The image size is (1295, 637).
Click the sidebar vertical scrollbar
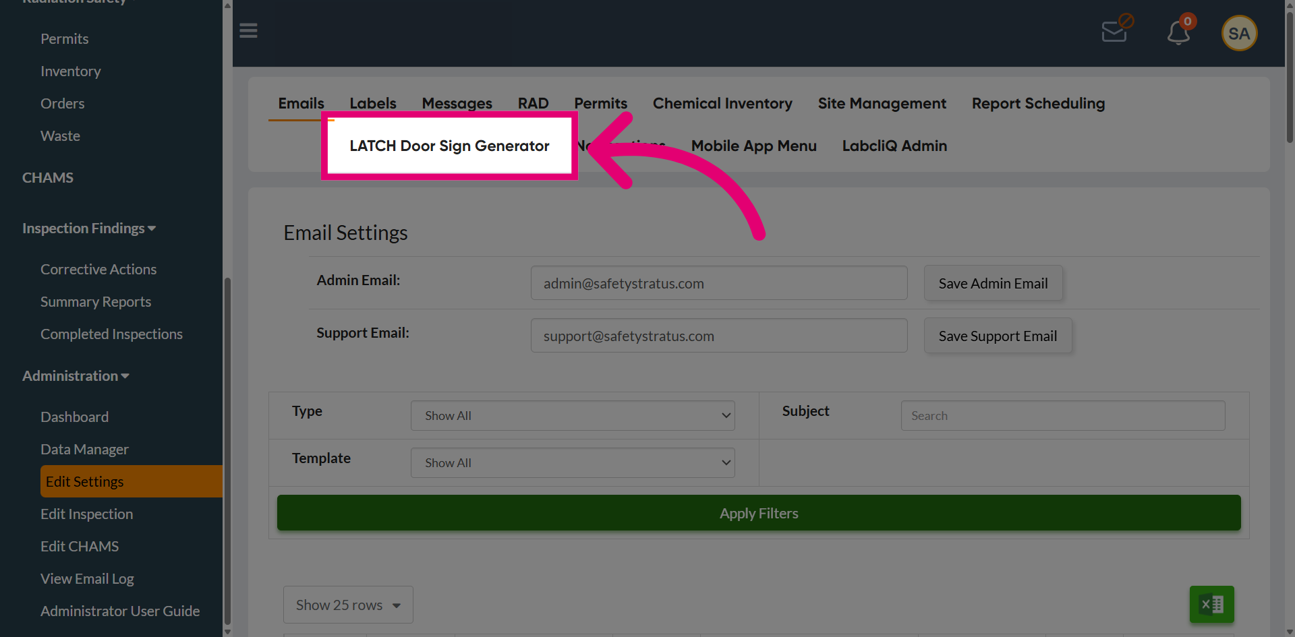tap(227, 452)
